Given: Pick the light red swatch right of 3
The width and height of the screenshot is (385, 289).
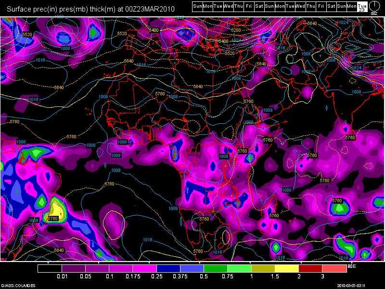Looking at the screenshot, I should (334, 268).
